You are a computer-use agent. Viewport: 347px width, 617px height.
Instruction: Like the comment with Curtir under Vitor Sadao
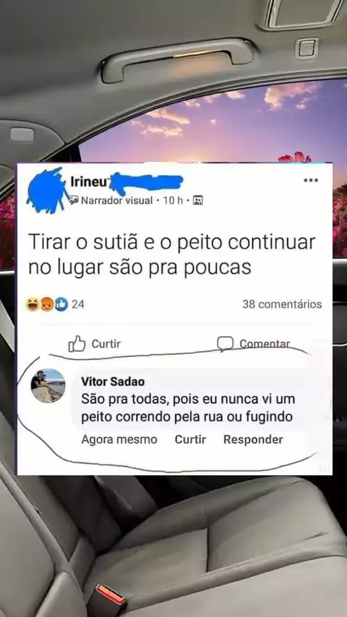190,439
